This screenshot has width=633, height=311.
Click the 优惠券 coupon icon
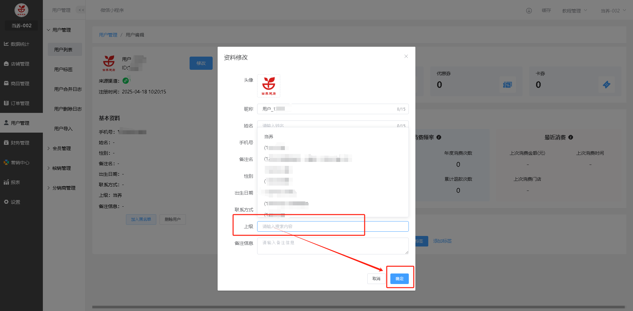click(x=507, y=85)
